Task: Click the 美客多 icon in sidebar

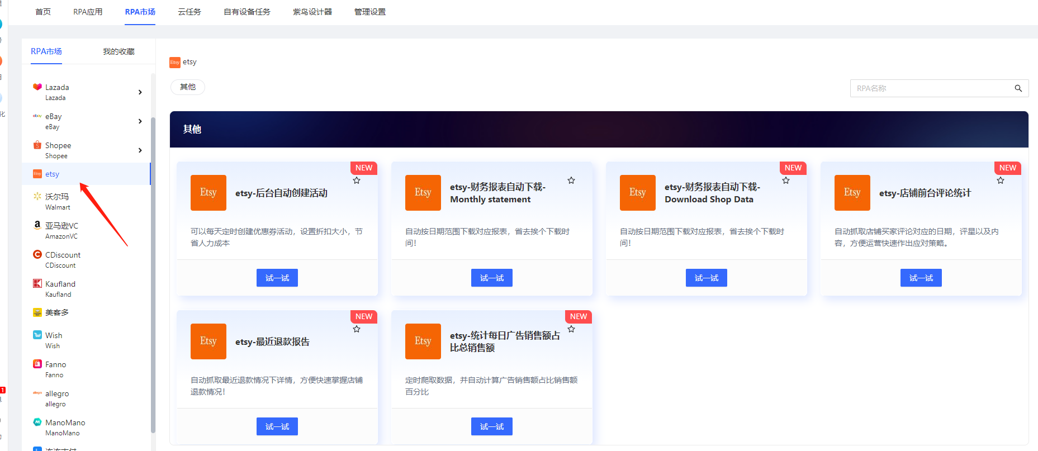Action: 37,312
